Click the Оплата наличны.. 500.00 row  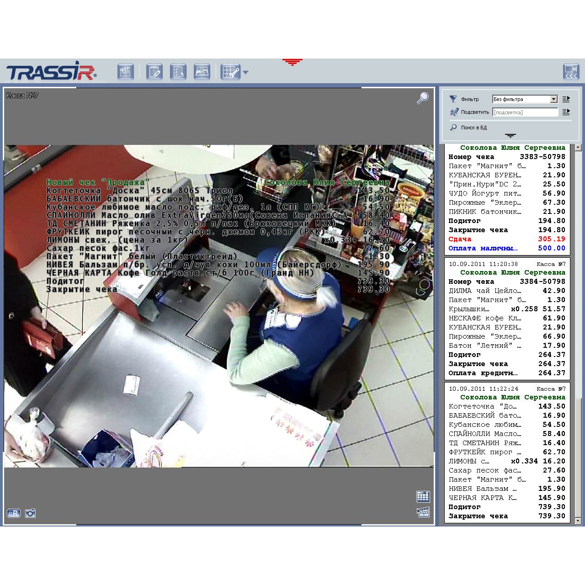[507, 248]
